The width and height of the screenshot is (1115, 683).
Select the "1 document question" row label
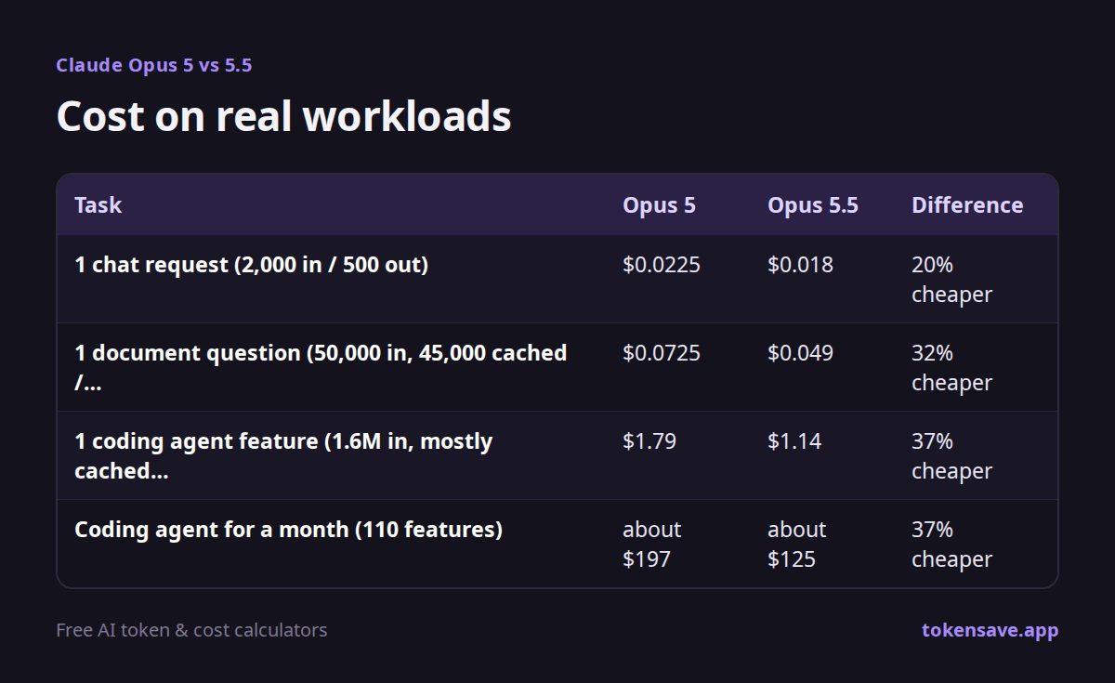pos(321,368)
